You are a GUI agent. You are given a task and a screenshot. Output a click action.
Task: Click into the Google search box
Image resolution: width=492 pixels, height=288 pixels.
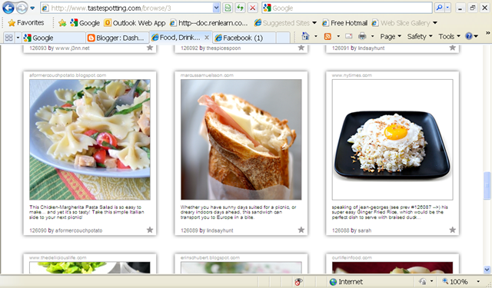click(347, 8)
